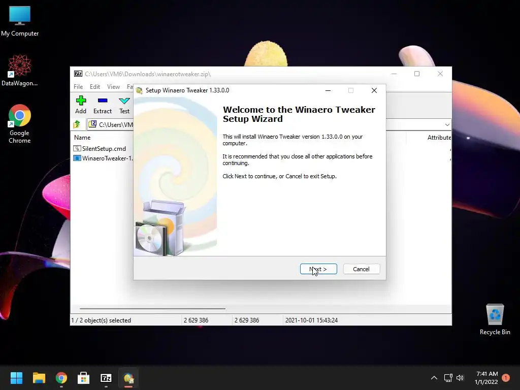Viewport: 520px width, 390px height.
Task: Select the WinaeroTweaker installer file row
Action: point(103,158)
